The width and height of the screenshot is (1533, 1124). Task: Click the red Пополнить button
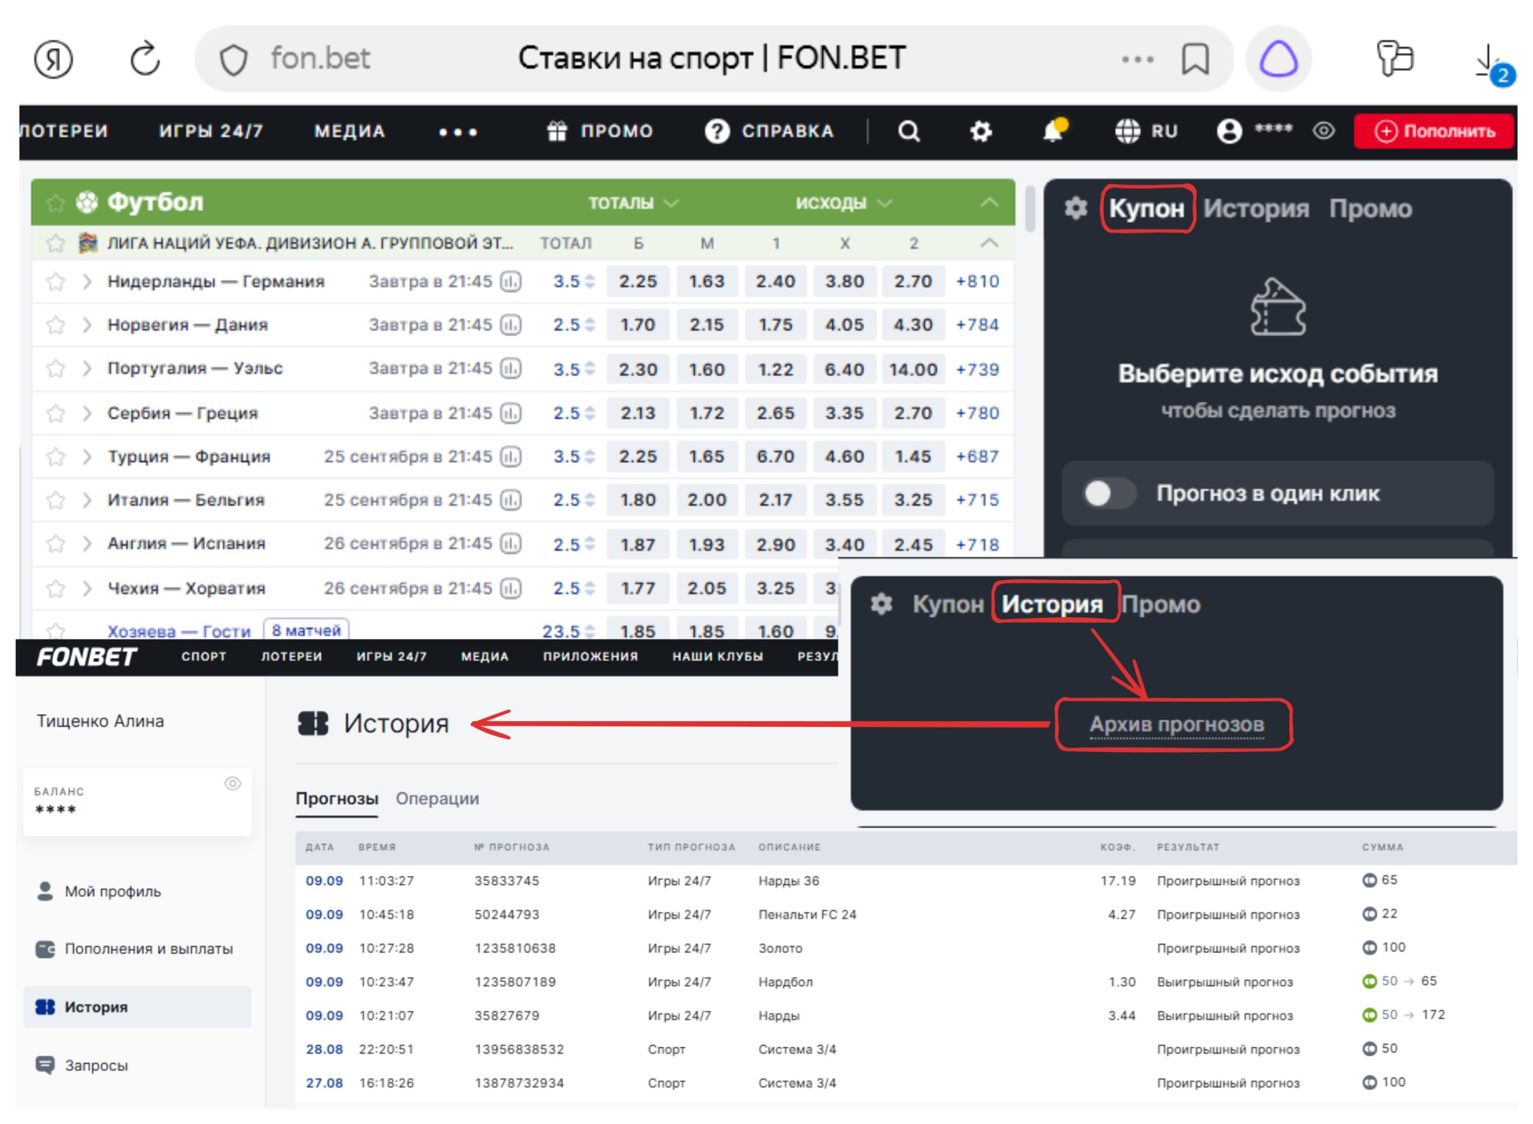click(1432, 131)
